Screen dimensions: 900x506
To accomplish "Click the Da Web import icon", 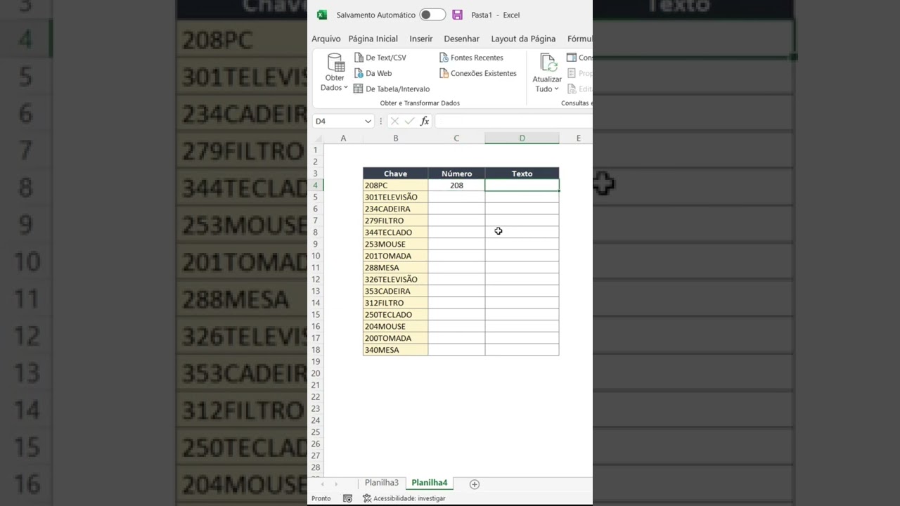I will [x=359, y=73].
